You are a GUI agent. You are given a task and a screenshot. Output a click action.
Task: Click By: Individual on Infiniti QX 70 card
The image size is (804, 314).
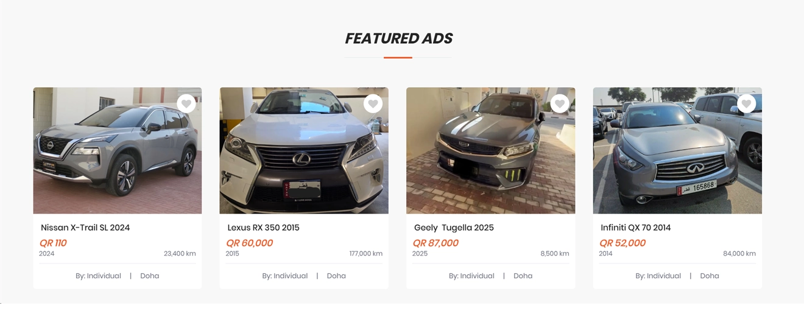click(x=658, y=276)
